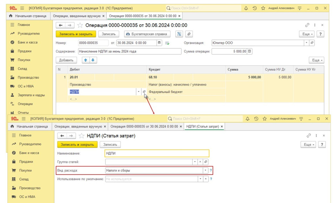
Task: Open the calculator in the Сумма операции field
Action: (x=249, y=51)
